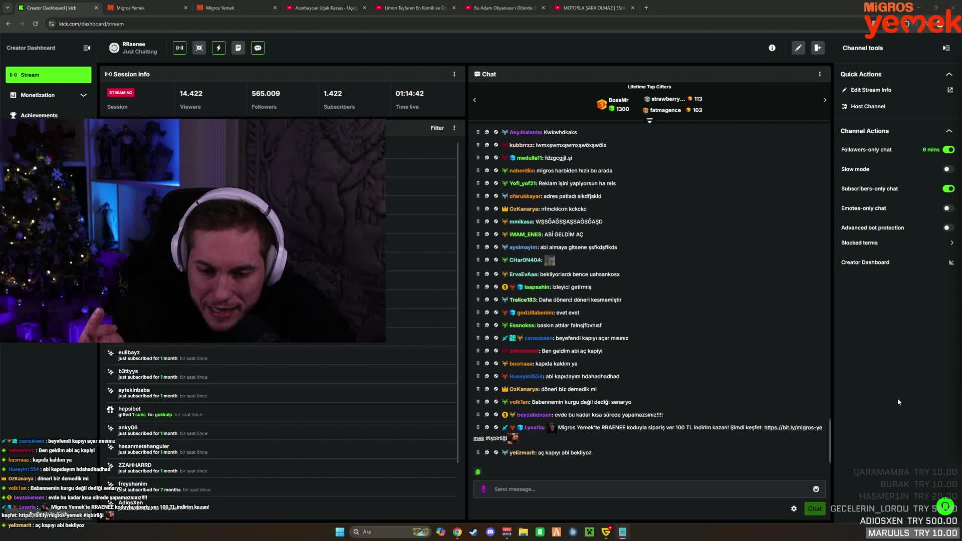The image size is (962, 541).
Task: Click the info icon in the header
Action: click(772, 48)
